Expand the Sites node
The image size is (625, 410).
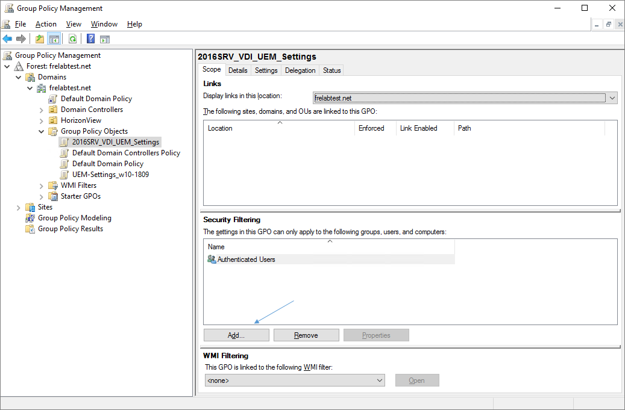[x=19, y=207]
